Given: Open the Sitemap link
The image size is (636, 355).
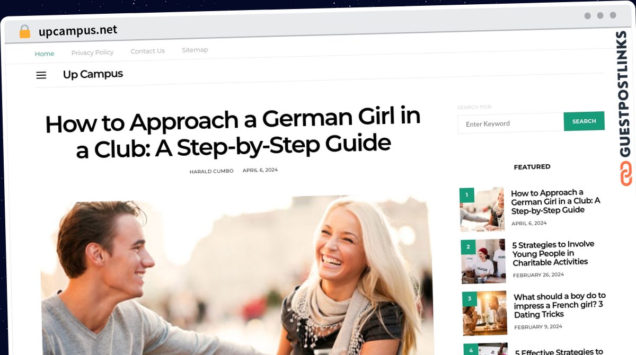Looking at the screenshot, I should pyautogui.click(x=195, y=50).
